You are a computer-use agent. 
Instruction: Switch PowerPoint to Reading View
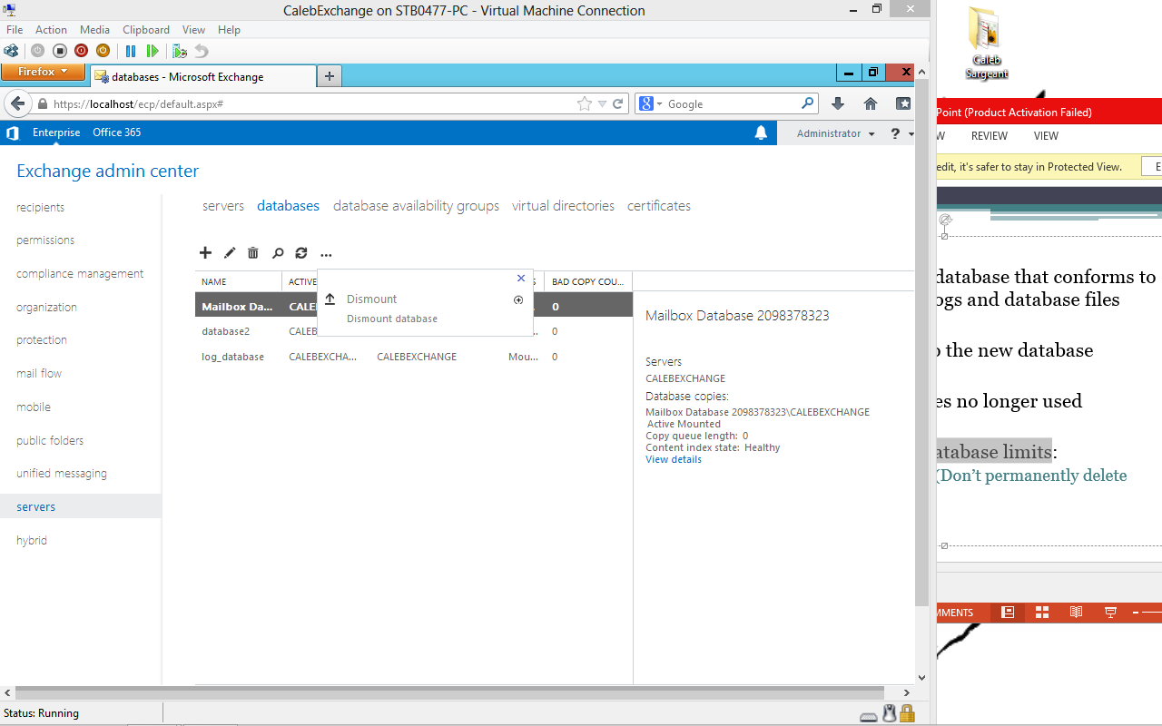1076,613
